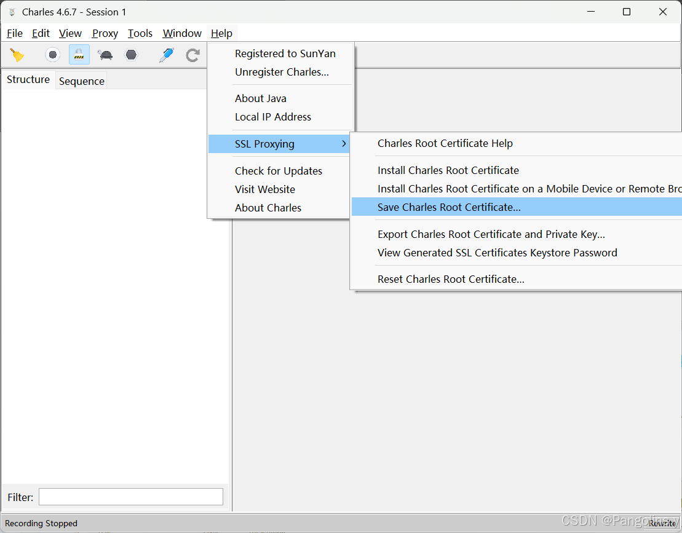
Task: Select Check for Updates
Action: (x=279, y=172)
